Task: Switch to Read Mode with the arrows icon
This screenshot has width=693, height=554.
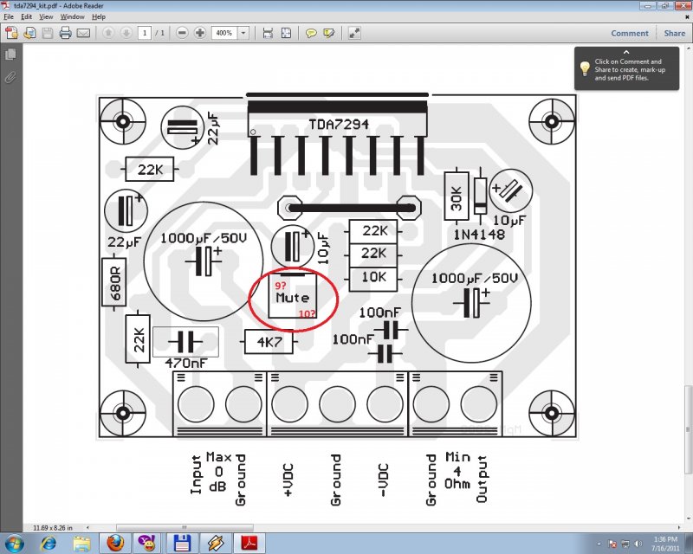Action: coord(354,33)
